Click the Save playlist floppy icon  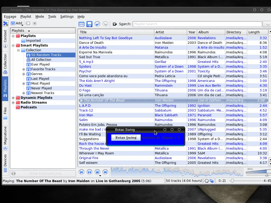coord(89,24)
